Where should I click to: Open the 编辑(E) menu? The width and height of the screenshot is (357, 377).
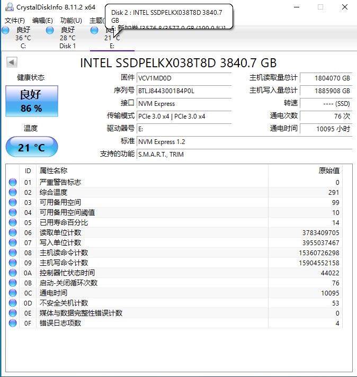point(42,21)
